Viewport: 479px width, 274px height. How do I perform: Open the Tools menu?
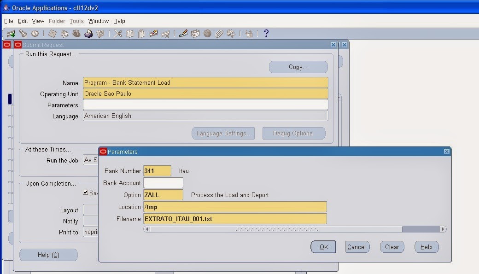tap(76, 21)
